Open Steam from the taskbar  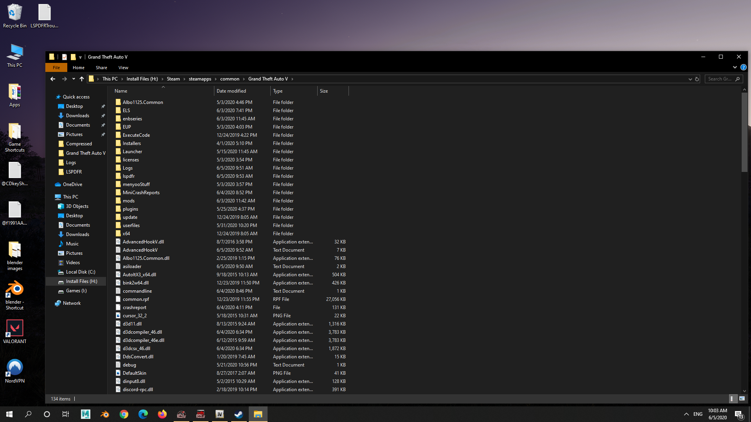tap(239, 414)
